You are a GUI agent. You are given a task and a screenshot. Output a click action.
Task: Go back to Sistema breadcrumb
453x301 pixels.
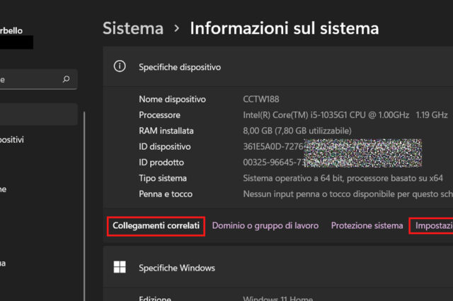coord(133,28)
